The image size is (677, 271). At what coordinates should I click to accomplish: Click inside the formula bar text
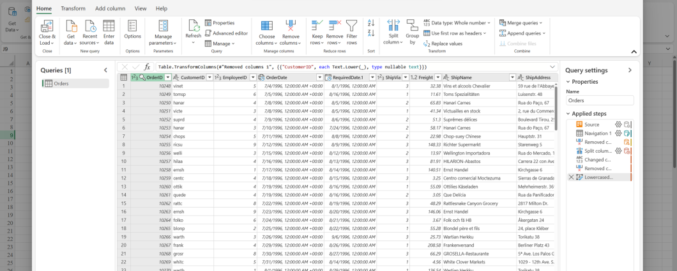(293, 67)
